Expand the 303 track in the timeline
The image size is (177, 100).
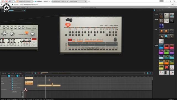coord(11,84)
